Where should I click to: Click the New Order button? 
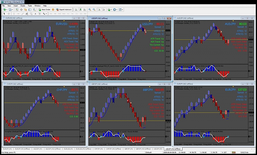tap(44, 10)
